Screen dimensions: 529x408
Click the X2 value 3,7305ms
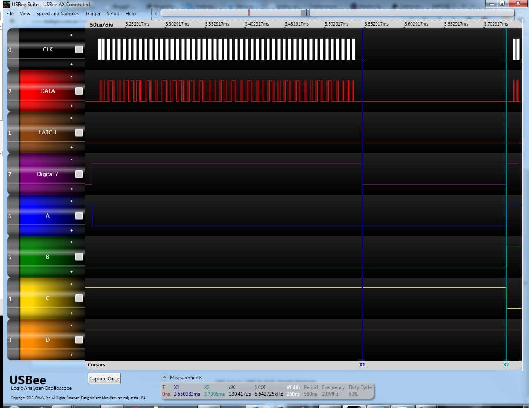pos(214,394)
